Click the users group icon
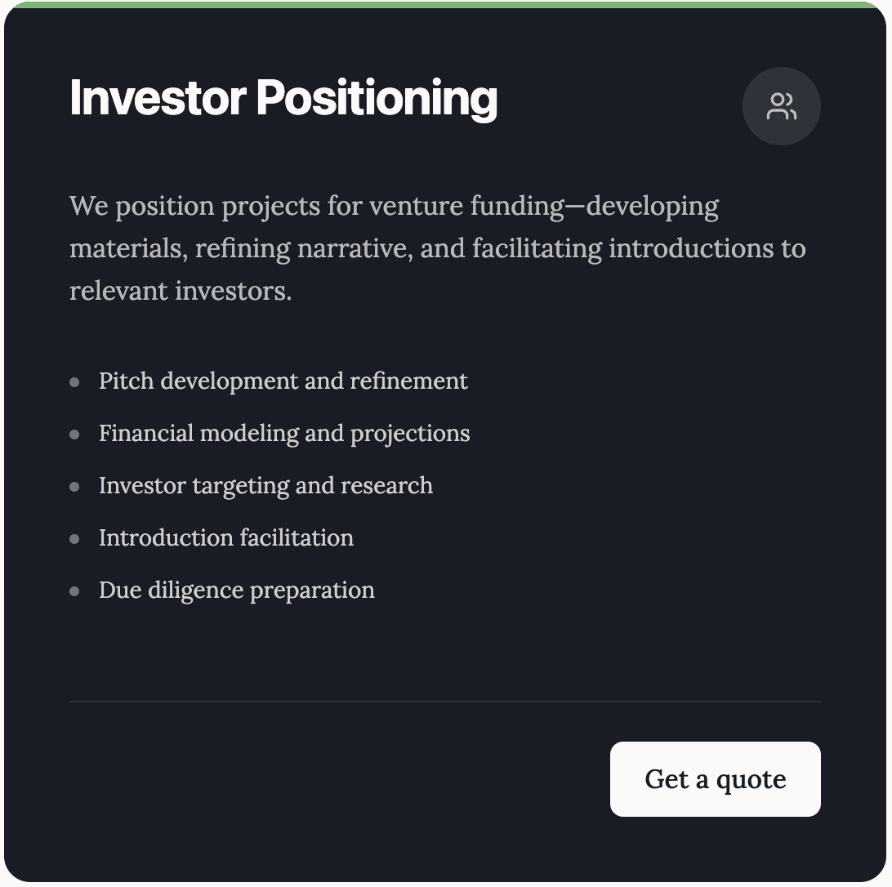The width and height of the screenshot is (892, 887). (x=781, y=106)
